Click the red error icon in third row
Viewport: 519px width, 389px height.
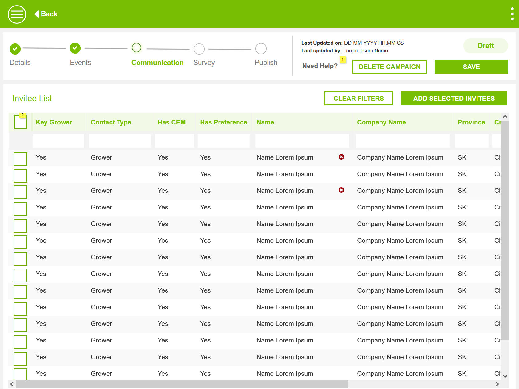(341, 190)
